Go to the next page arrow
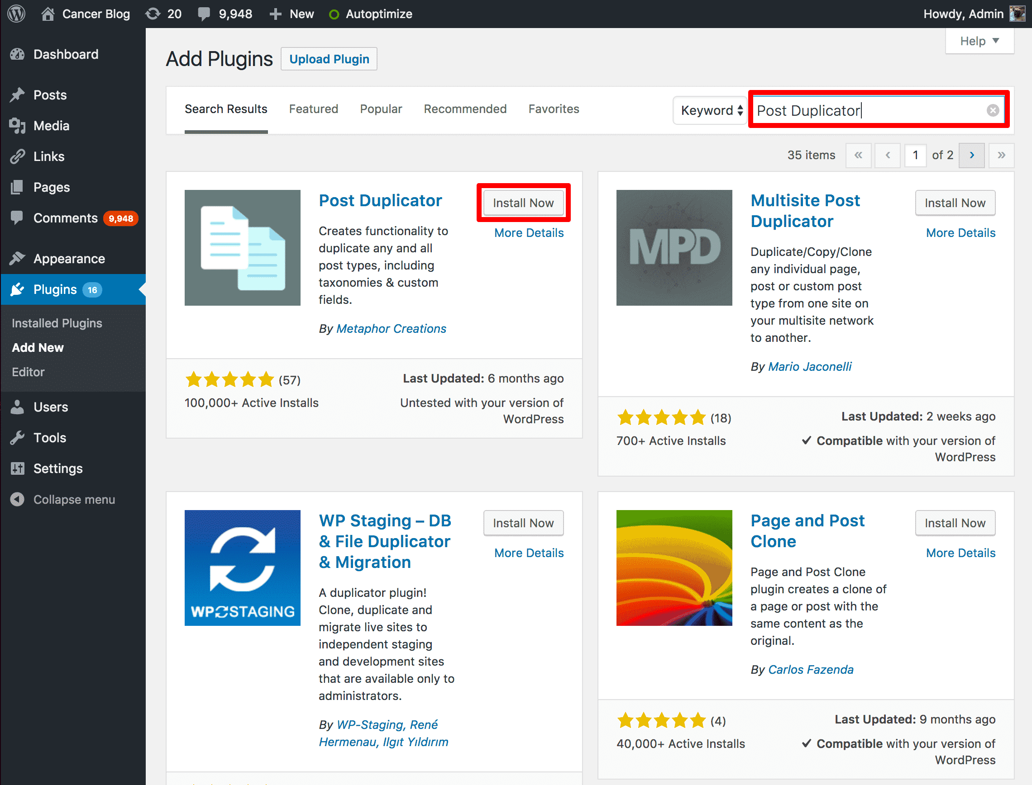This screenshot has height=785, width=1032. [x=972, y=155]
